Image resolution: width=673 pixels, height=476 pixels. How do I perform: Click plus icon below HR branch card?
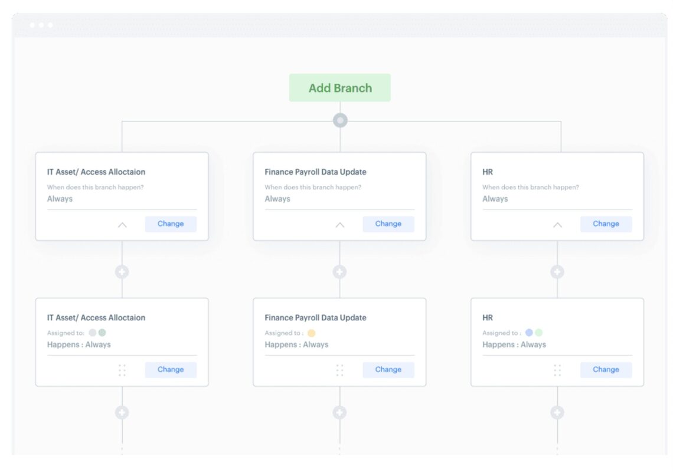pos(557,272)
